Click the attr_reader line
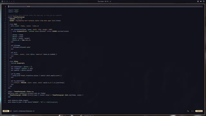Screen dimensions: 206x116 [x=25, y=26]
